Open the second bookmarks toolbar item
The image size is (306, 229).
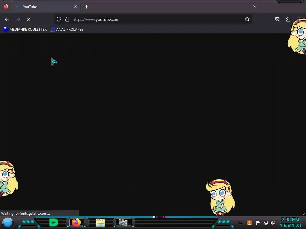67,30
